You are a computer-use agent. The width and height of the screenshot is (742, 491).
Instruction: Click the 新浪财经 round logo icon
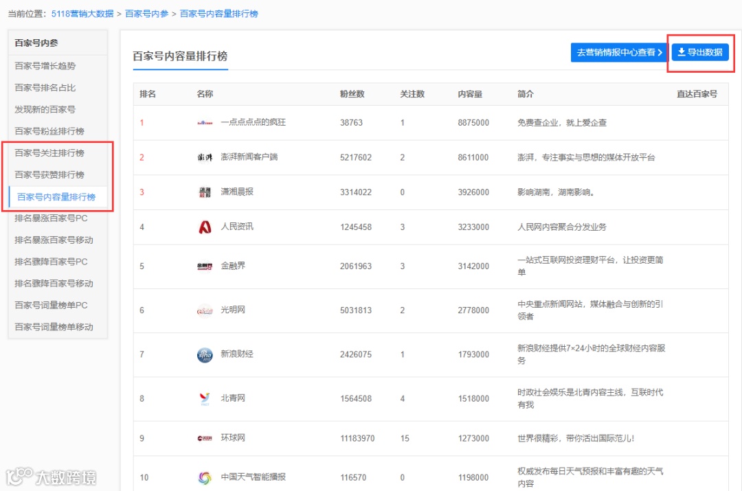[205, 354]
